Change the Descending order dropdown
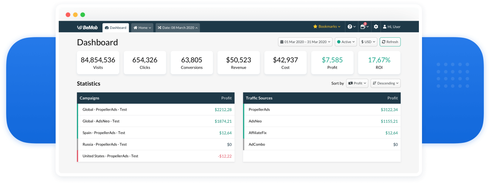Viewport: 490px width, 184px height. (x=386, y=83)
